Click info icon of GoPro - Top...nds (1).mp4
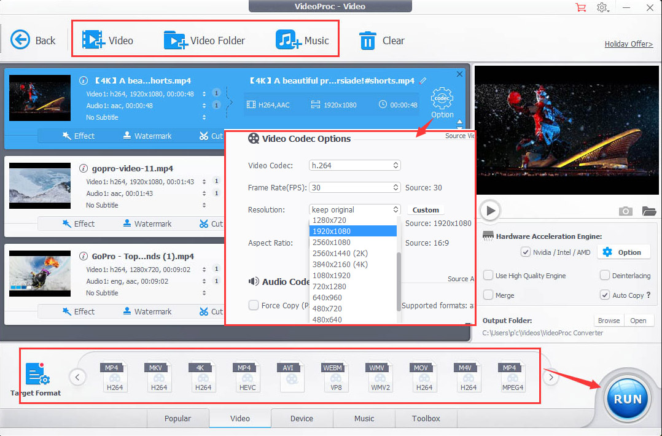 [x=84, y=256]
